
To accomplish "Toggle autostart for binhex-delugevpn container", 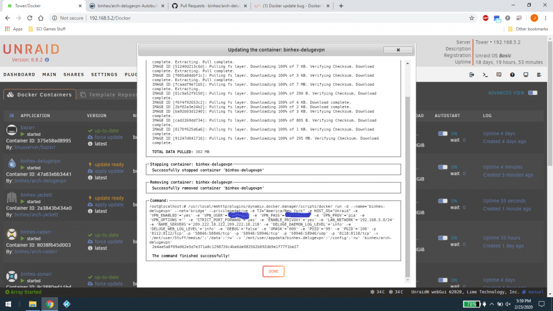I will tap(442, 167).
